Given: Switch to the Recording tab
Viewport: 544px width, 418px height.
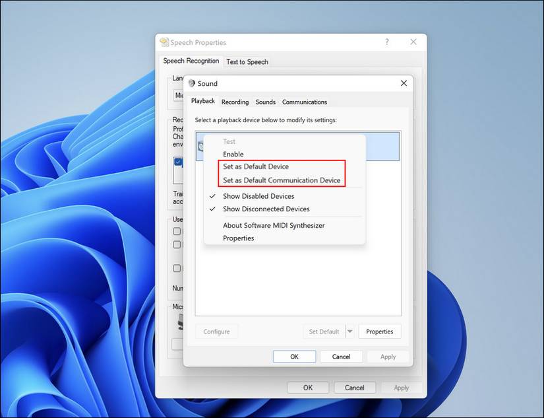Looking at the screenshot, I should (235, 102).
